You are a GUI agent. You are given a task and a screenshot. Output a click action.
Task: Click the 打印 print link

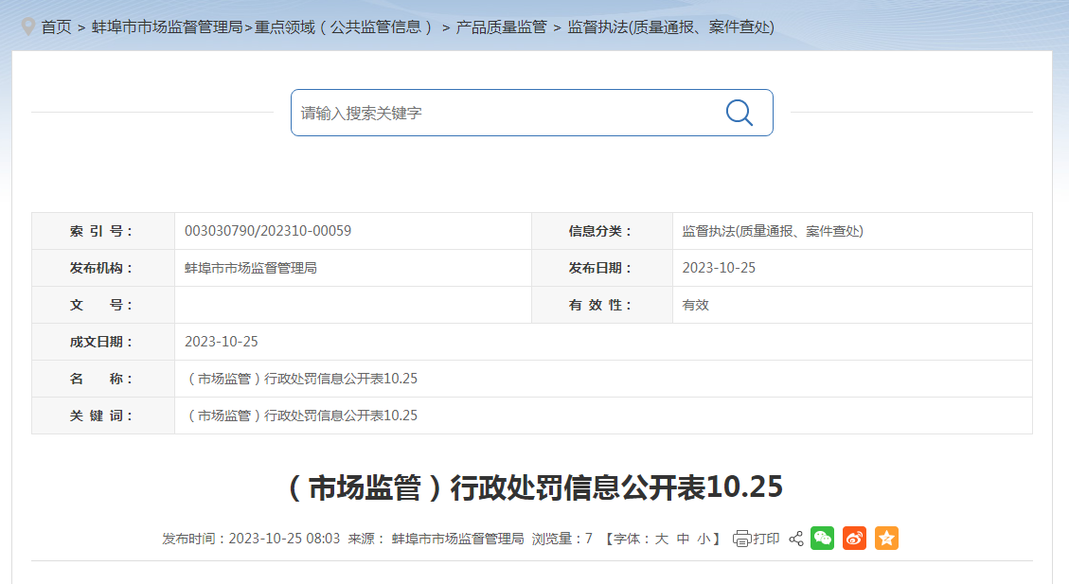tap(766, 539)
